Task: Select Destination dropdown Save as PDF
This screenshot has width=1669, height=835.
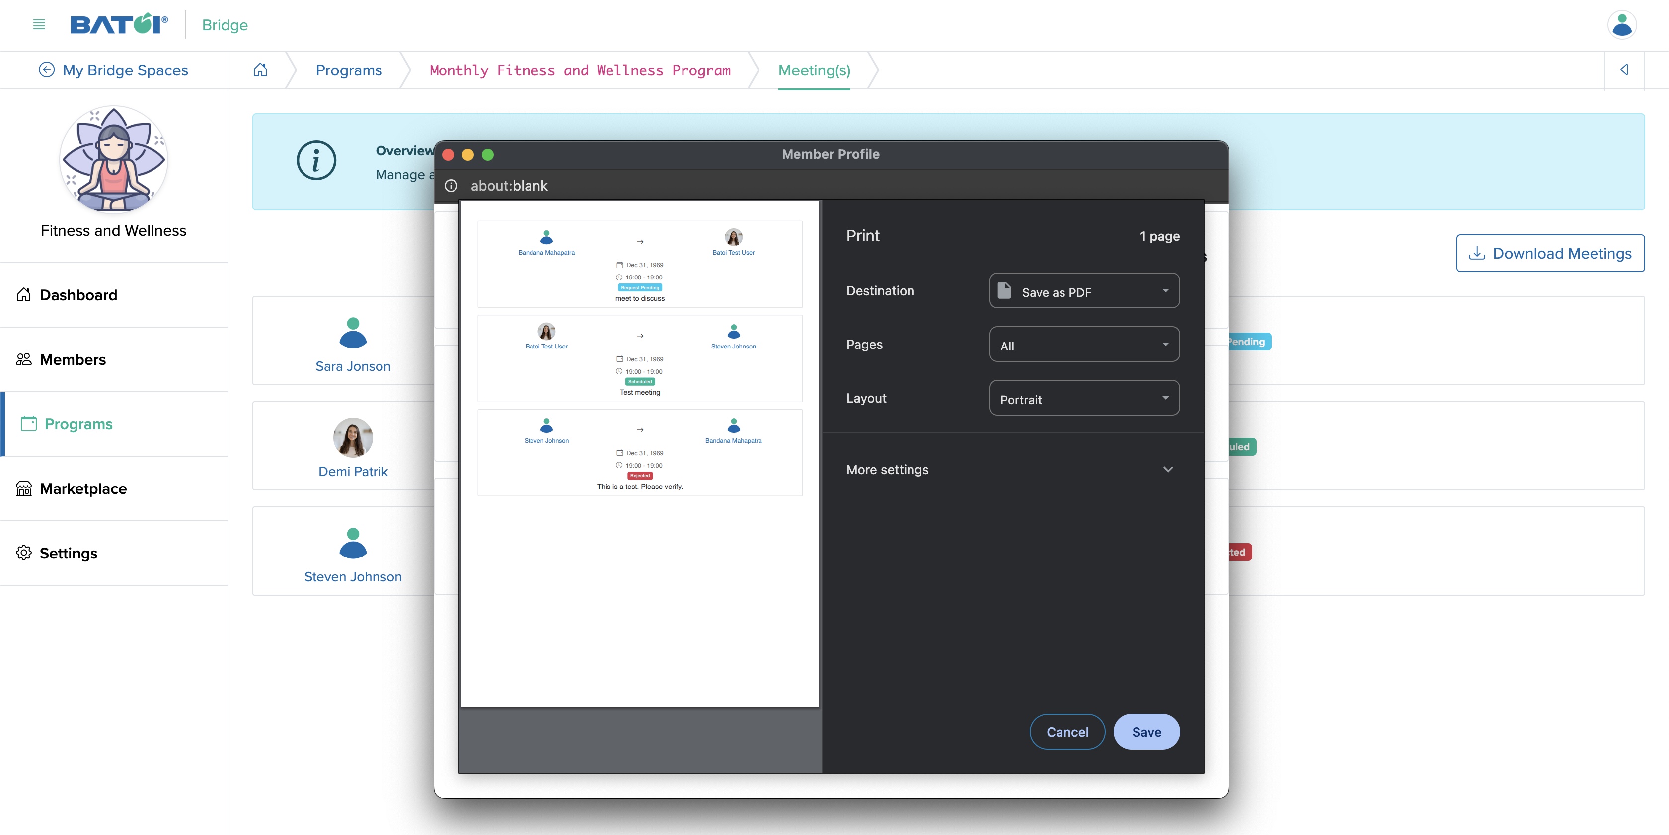Action: (1084, 290)
